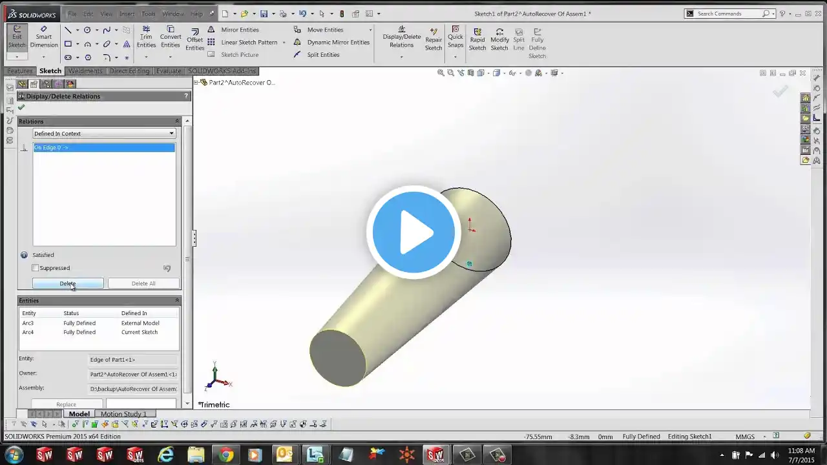Image resolution: width=827 pixels, height=465 pixels.
Task: Click the help question mark in the Display/Delete Relations header
Action: (x=186, y=96)
